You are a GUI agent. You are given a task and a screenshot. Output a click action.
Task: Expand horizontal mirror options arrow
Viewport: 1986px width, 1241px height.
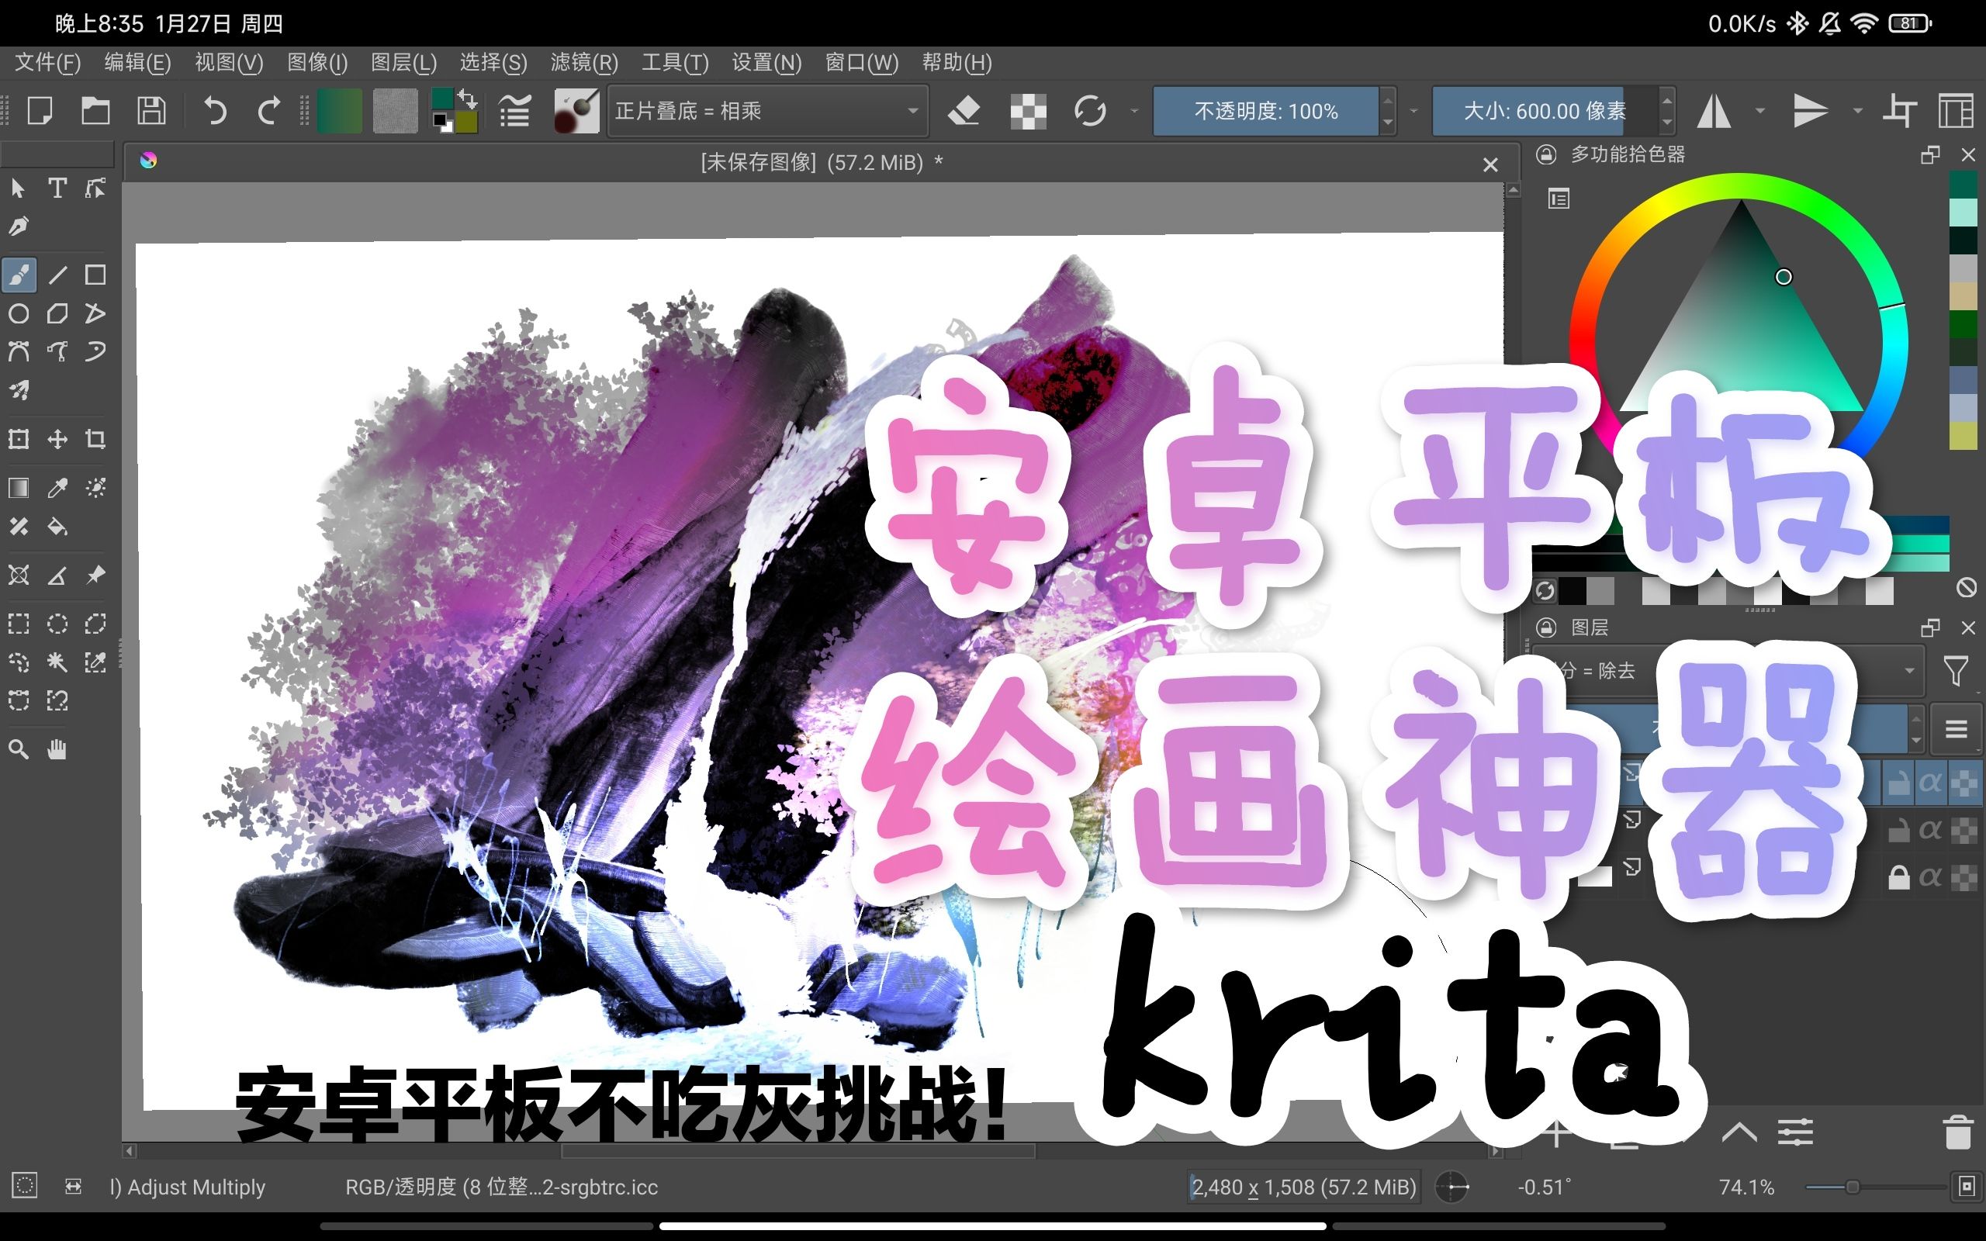pyautogui.click(x=1759, y=110)
